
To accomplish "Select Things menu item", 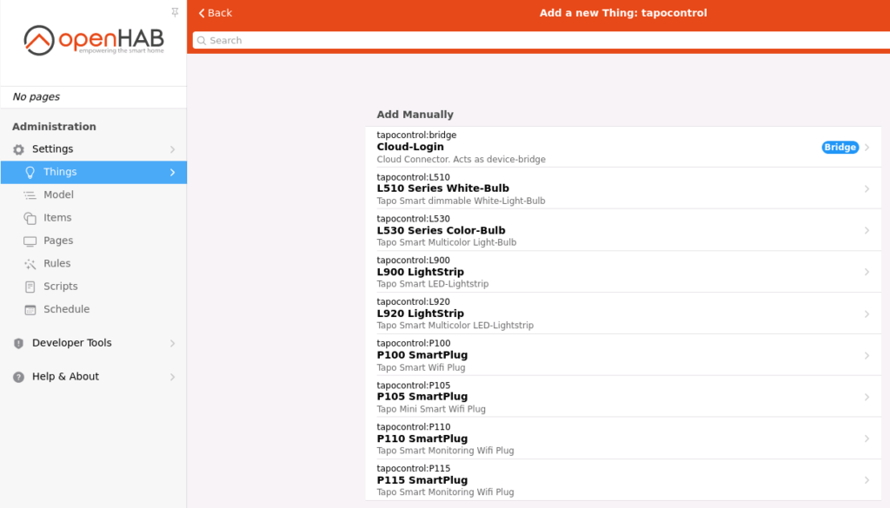I will [x=94, y=172].
